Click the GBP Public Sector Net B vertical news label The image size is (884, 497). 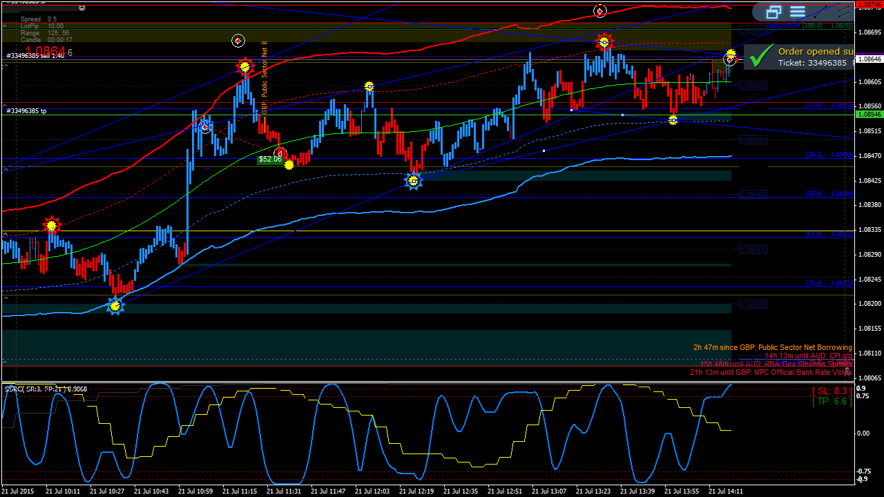coord(265,77)
